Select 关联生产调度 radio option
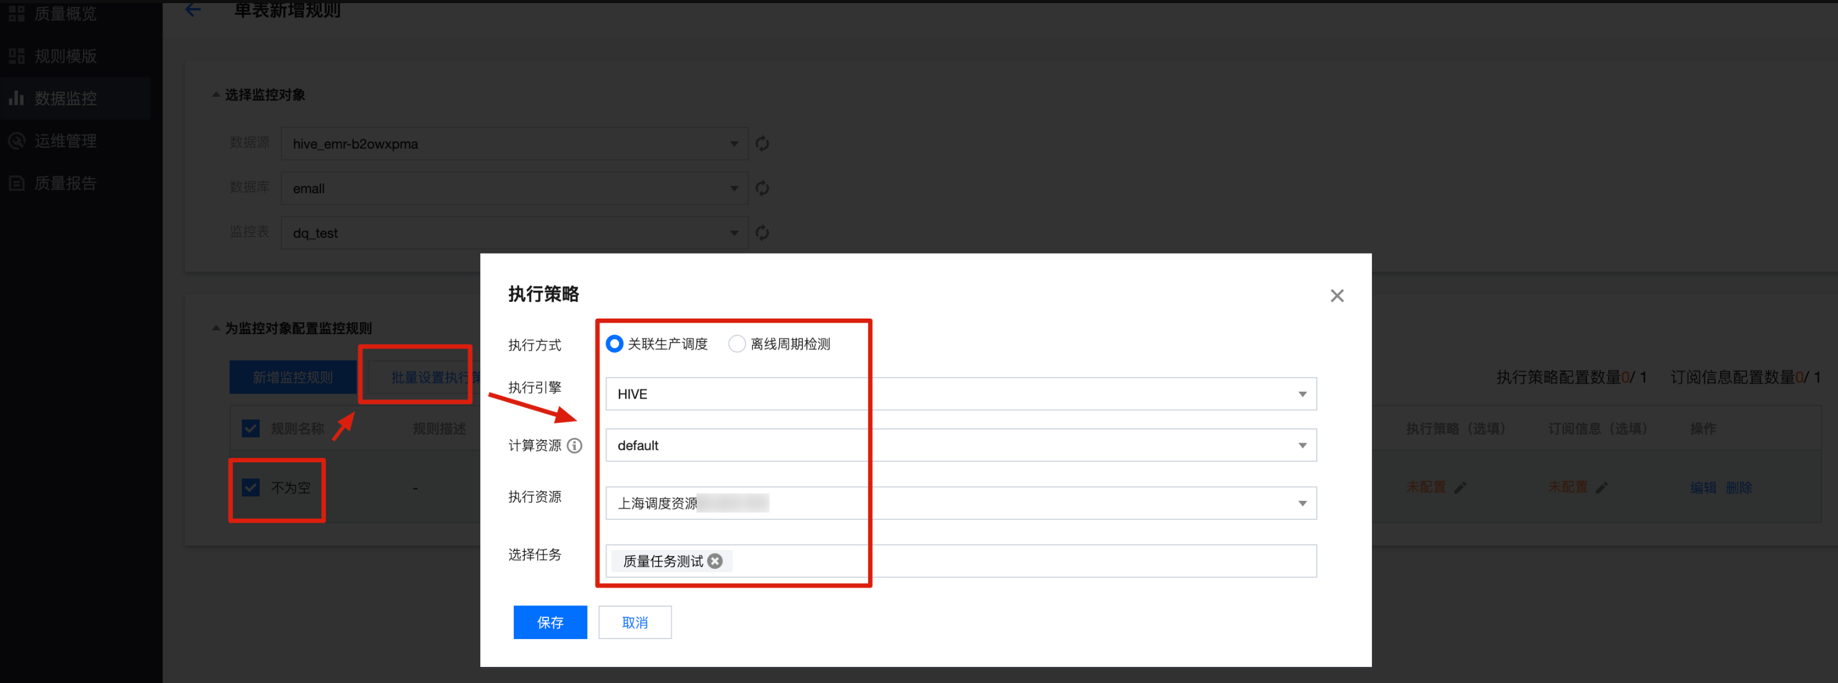This screenshot has width=1838, height=683. click(614, 344)
